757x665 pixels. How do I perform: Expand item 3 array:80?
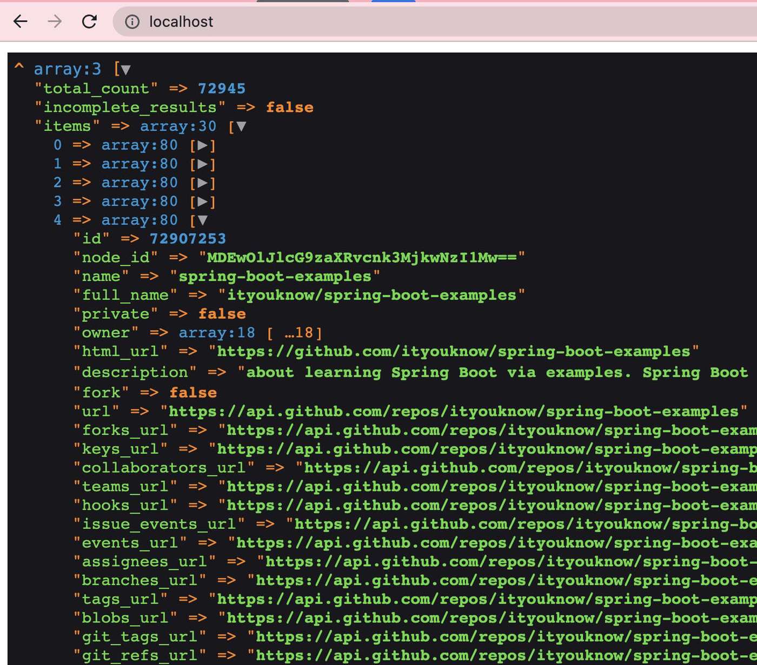click(203, 201)
